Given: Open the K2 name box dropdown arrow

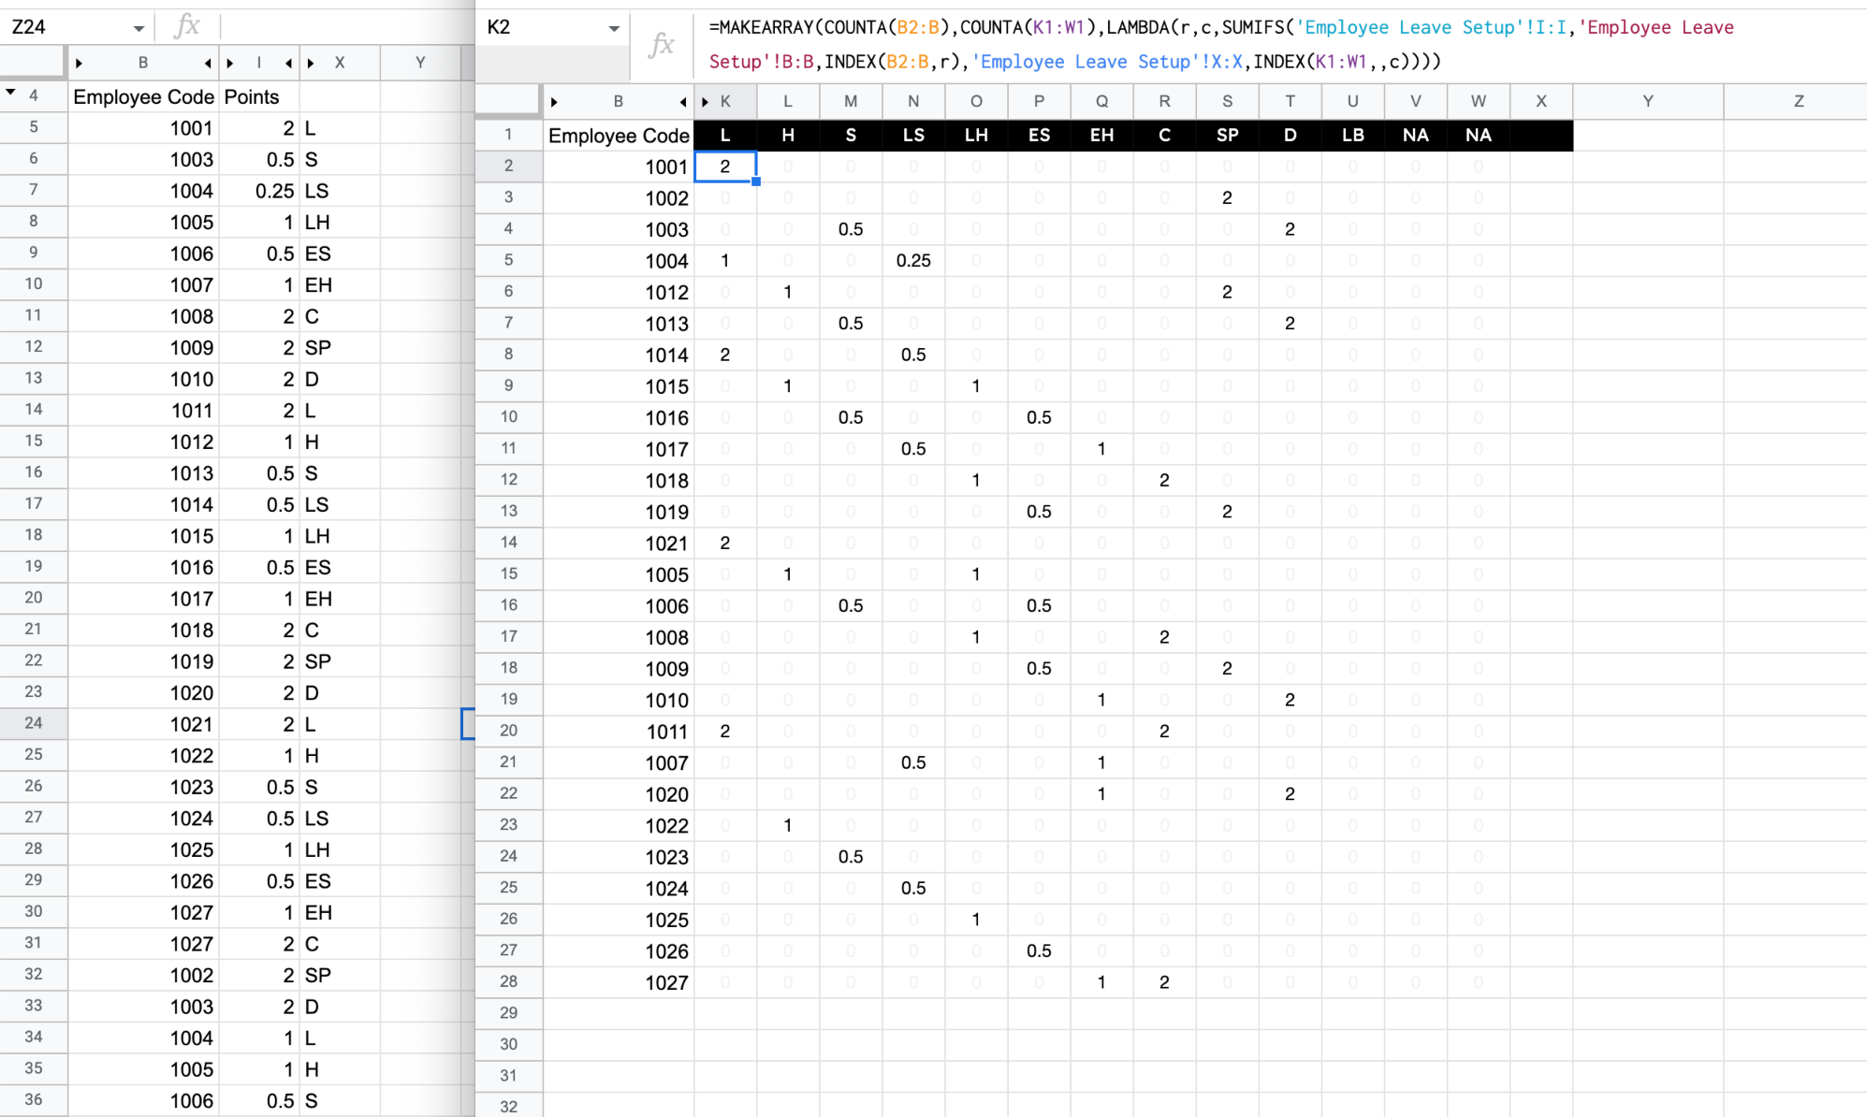Looking at the screenshot, I should (614, 28).
